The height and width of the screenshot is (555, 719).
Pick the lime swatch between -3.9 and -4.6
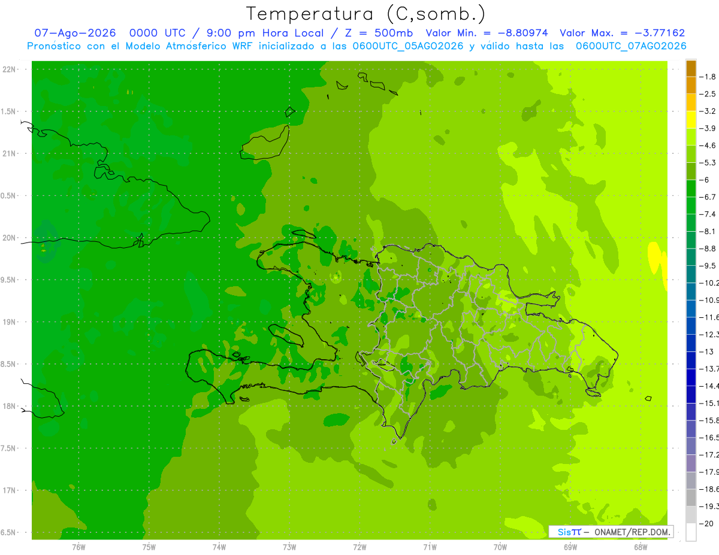pyautogui.click(x=691, y=137)
